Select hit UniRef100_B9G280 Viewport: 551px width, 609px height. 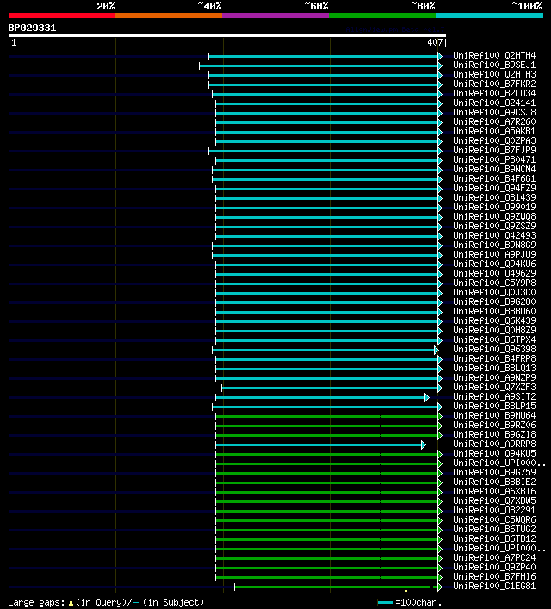coord(494,301)
